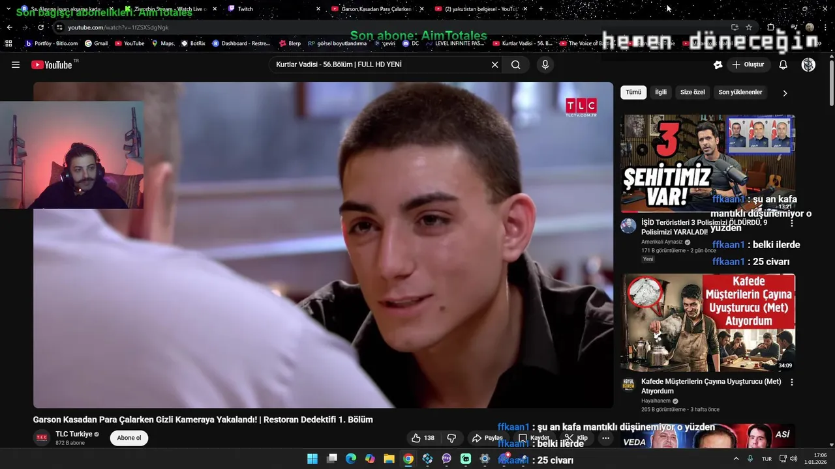This screenshot has width=835, height=469.
Task: Open the Ask YouTube sparkle icon
Action: (718, 64)
